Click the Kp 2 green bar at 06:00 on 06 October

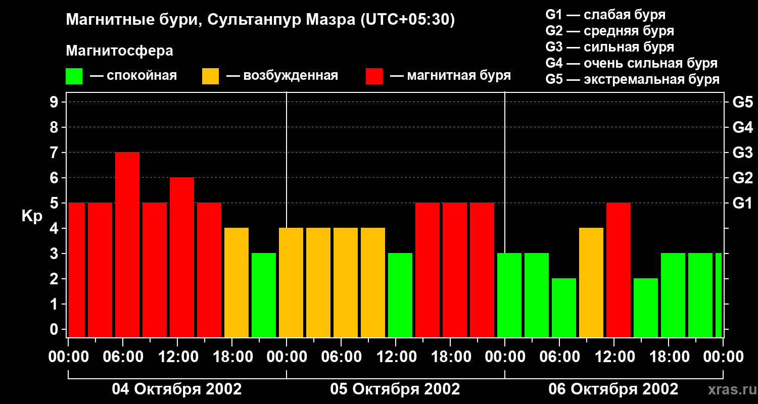(x=564, y=308)
